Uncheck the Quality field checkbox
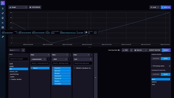Viewport: 174px width, 98px height. click(x=53, y=71)
